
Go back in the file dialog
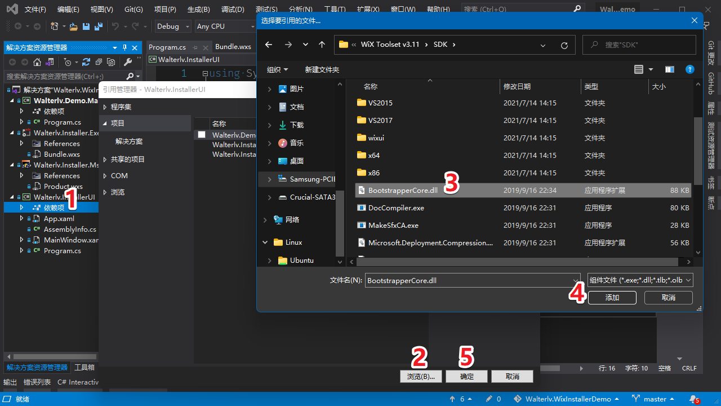tap(269, 45)
